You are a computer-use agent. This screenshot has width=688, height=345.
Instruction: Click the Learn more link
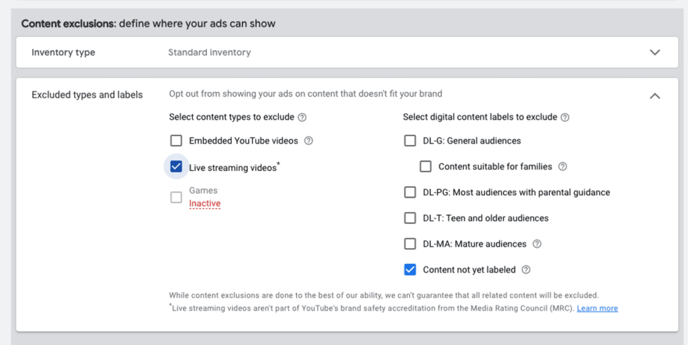(597, 309)
